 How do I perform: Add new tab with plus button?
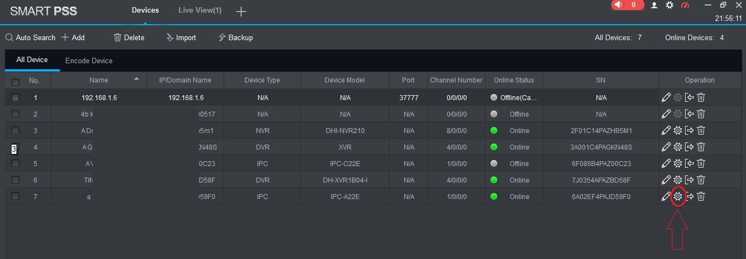[241, 12]
